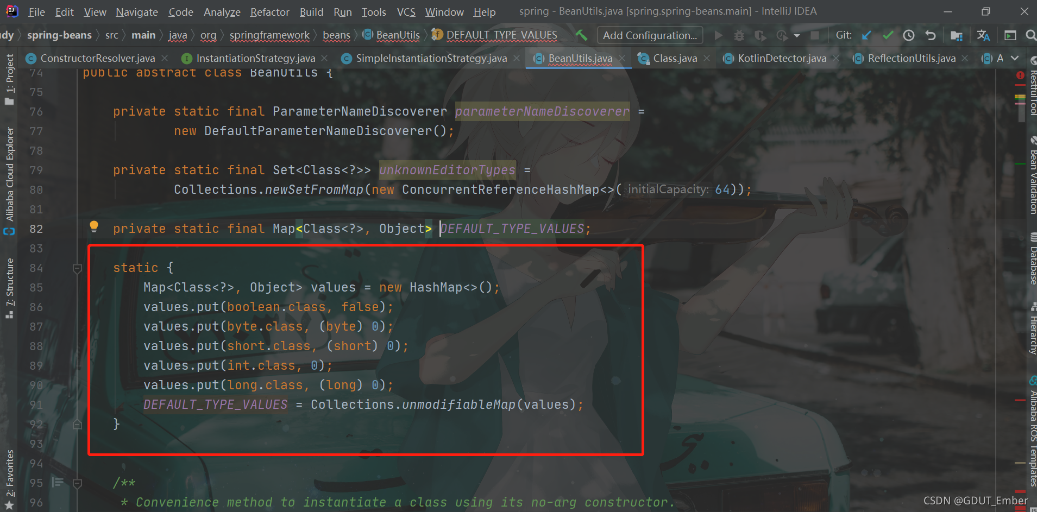Click the error indicator at scrollbar top

coord(1020,75)
